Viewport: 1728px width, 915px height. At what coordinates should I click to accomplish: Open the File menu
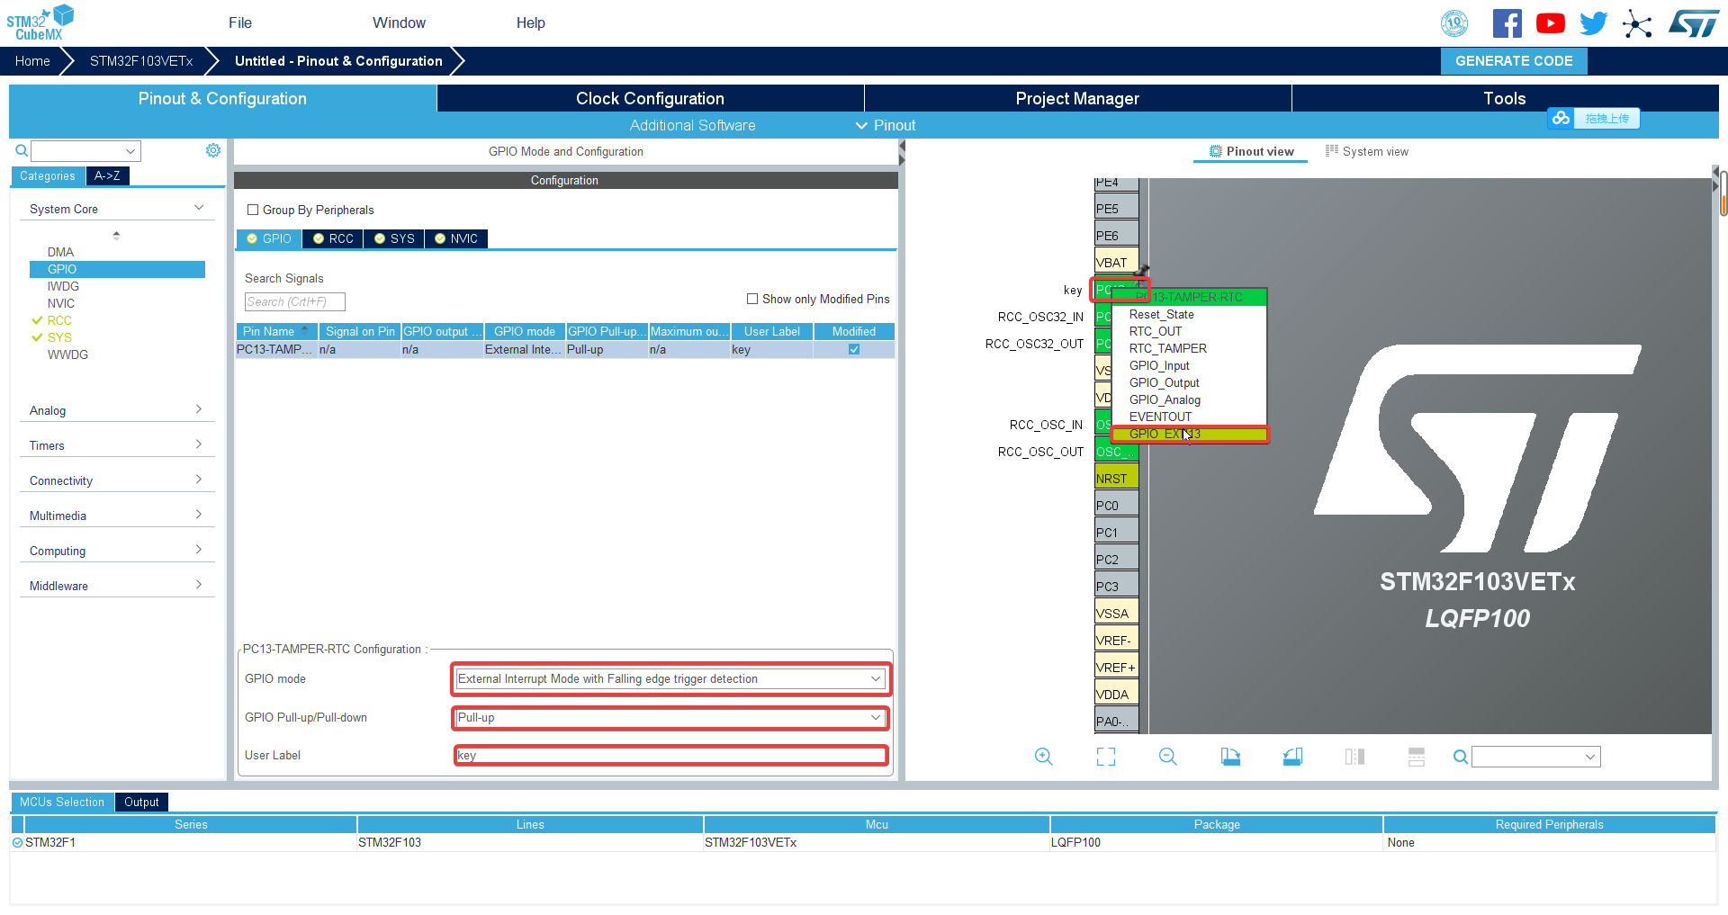[x=240, y=23]
